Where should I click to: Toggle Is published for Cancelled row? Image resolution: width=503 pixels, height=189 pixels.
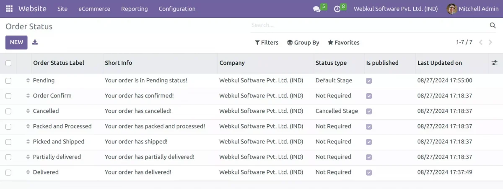[369, 111]
